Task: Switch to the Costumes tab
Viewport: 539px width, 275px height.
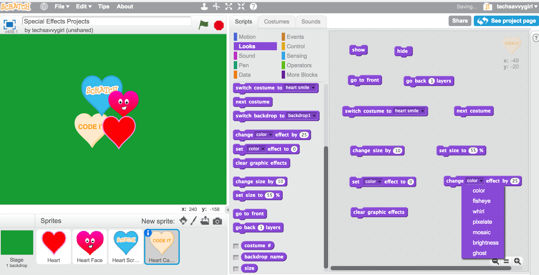Action: pos(277,22)
